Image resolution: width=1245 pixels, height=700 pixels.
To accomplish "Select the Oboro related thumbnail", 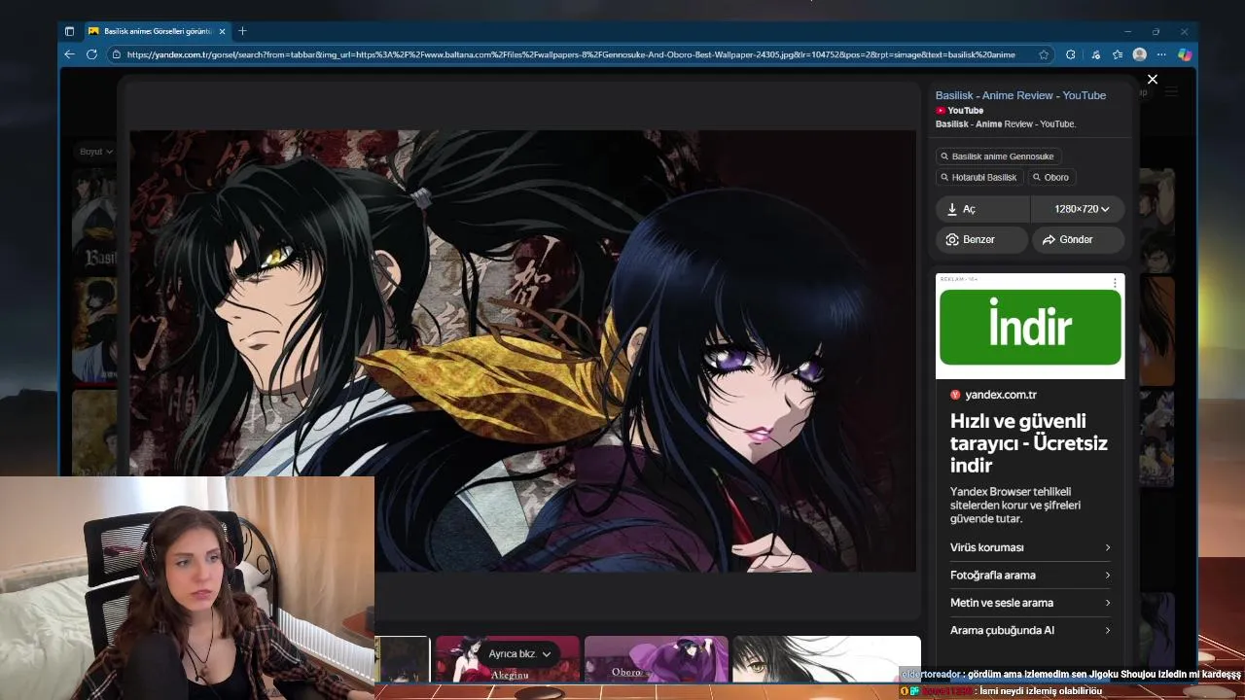I will (656, 659).
